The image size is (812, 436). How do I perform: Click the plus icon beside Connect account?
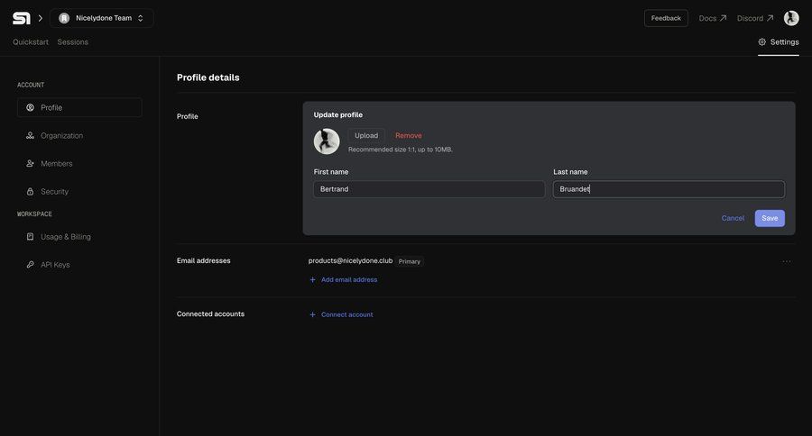click(312, 314)
